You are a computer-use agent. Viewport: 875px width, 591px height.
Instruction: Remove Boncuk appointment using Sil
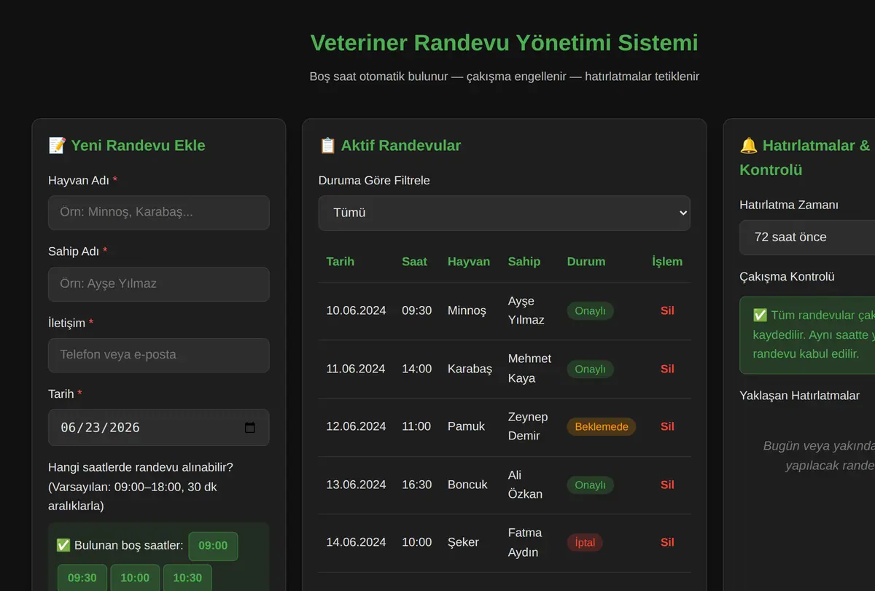pyautogui.click(x=667, y=485)
